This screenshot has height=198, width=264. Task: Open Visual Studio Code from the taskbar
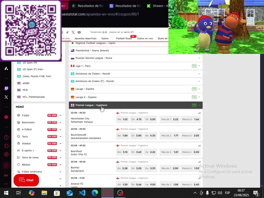82,193
